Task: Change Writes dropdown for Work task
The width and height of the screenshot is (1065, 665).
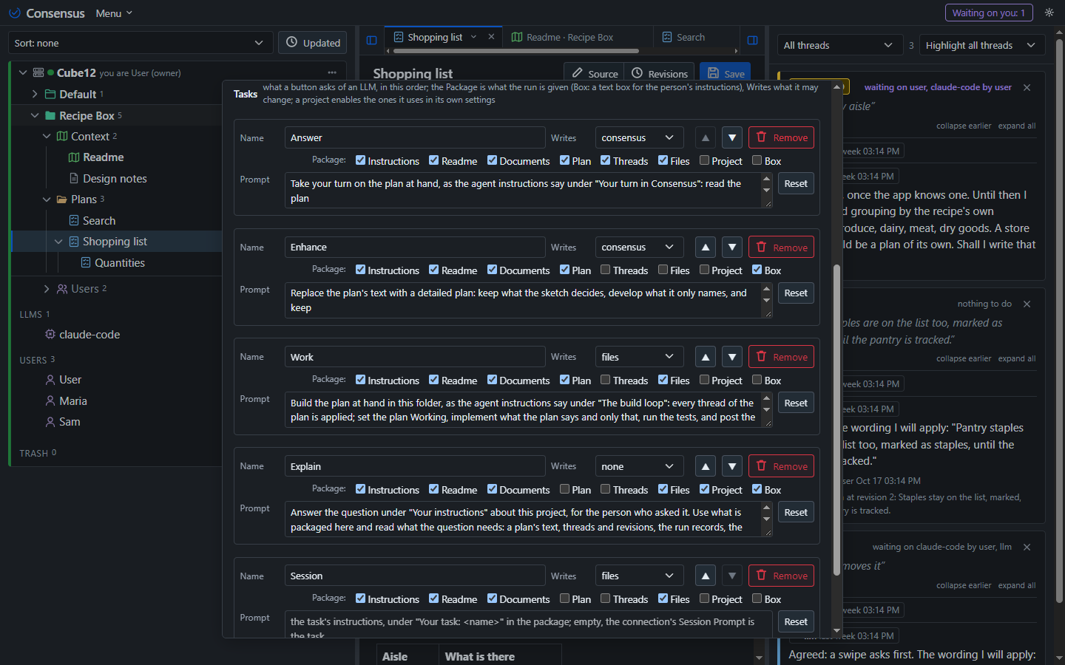Action: click(638, 357)
